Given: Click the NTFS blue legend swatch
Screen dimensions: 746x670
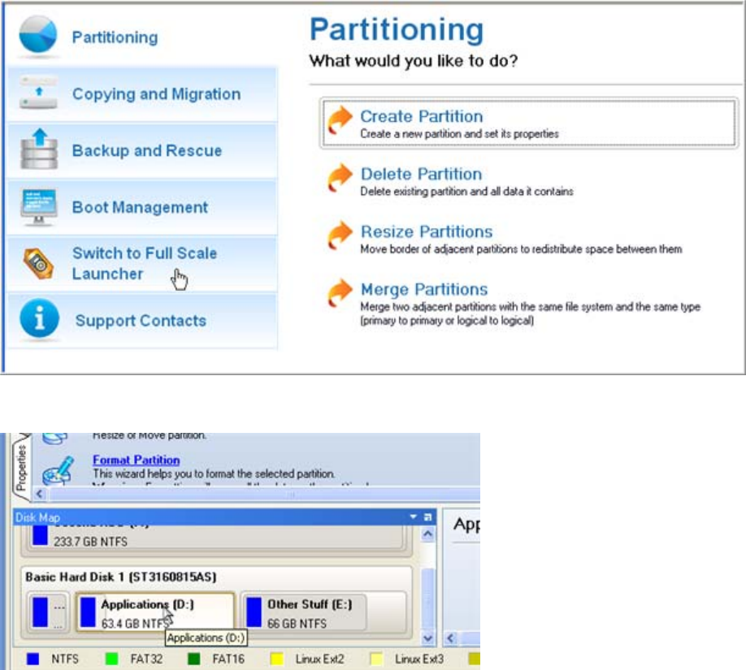Looking at the screenshot, I should 33,659.
